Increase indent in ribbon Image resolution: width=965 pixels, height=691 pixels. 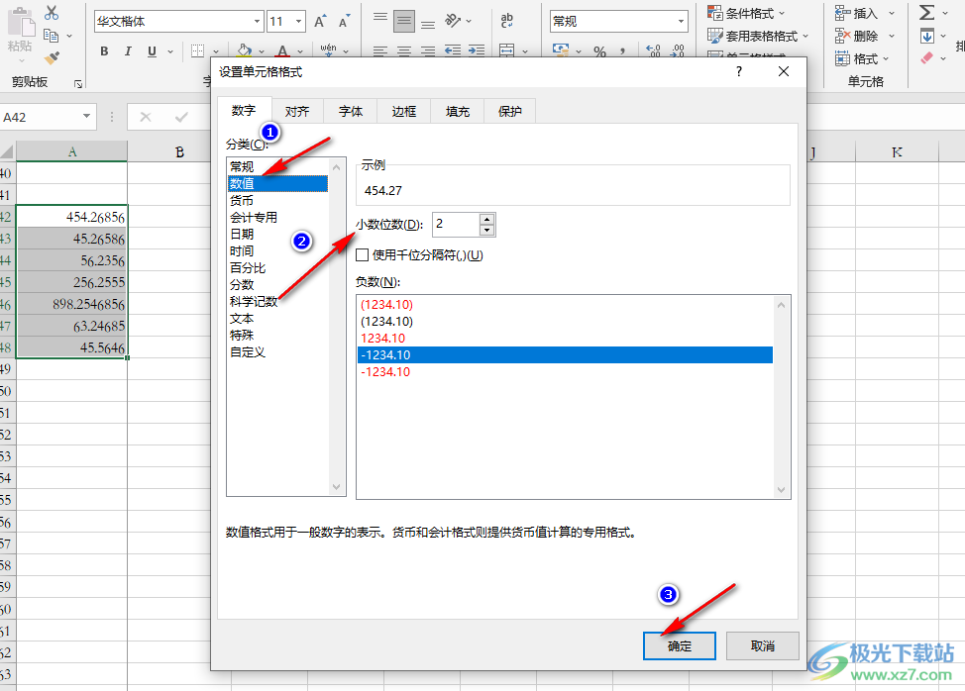477,50
